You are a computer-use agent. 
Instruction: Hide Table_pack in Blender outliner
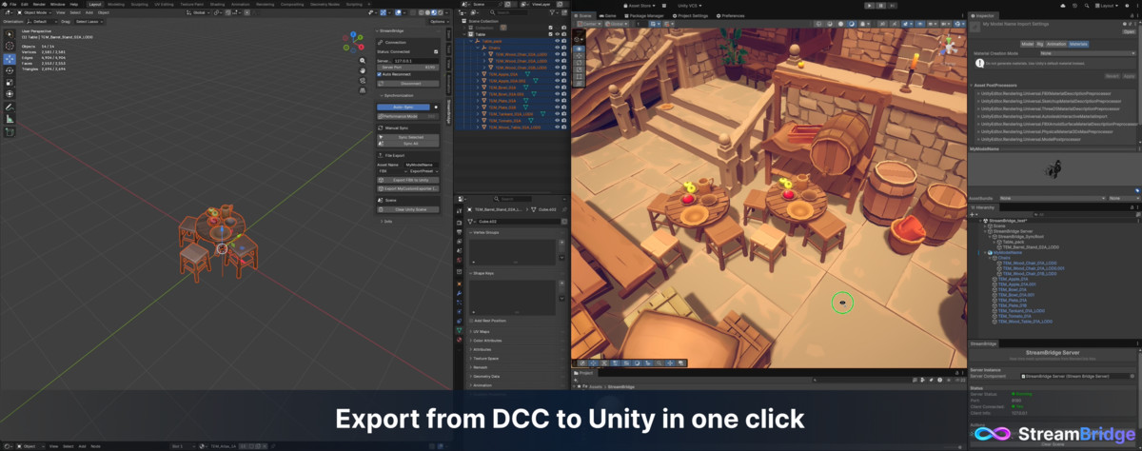click(557, 41)
